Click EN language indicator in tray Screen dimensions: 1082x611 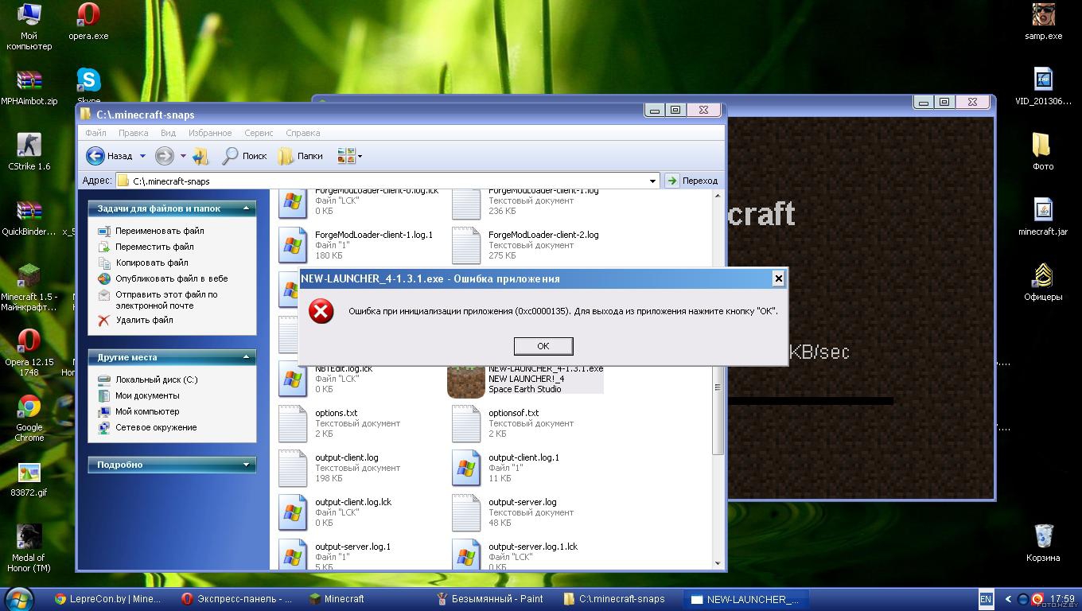(x=986, y=599)
